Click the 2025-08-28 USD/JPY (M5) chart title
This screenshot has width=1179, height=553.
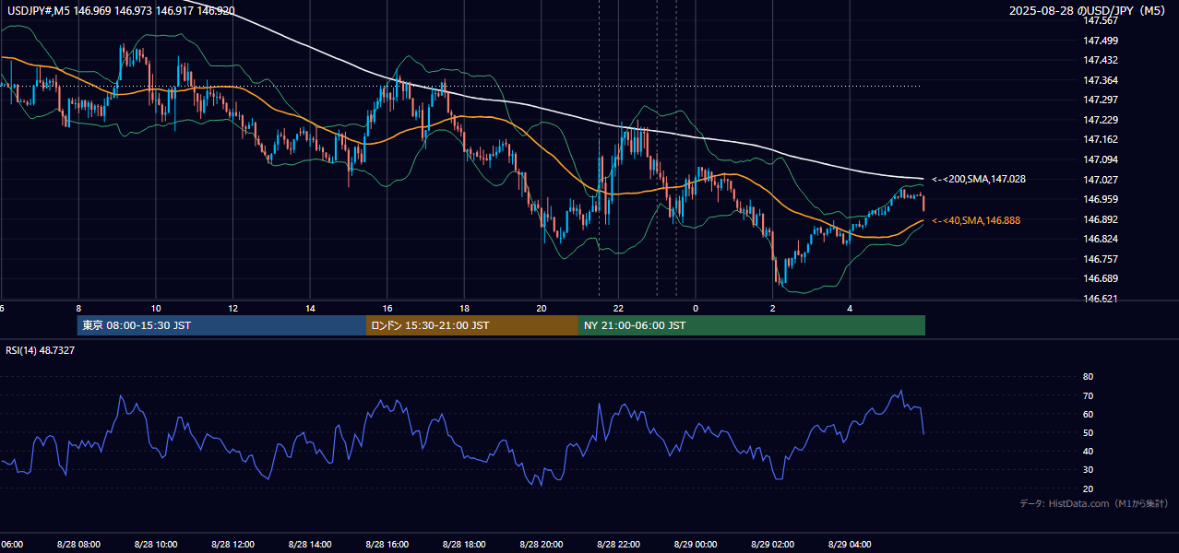[1088, 10]
